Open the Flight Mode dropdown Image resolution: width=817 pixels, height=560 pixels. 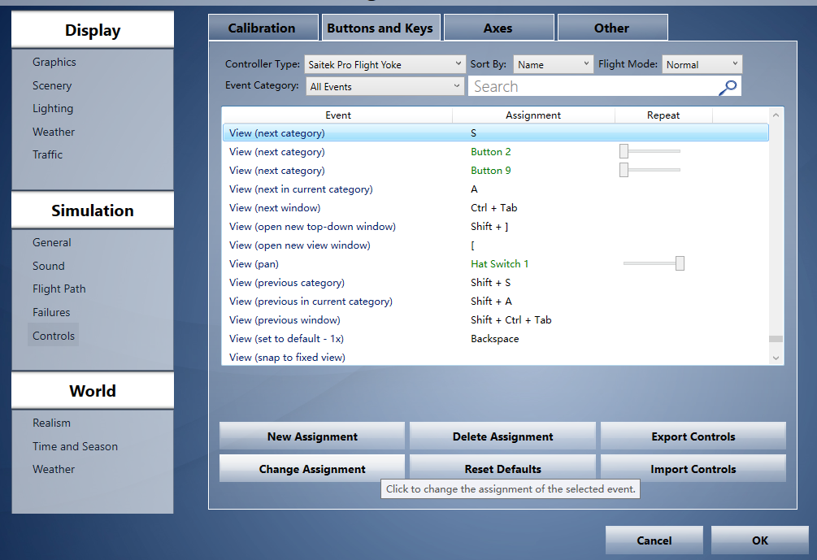(702, 64)
